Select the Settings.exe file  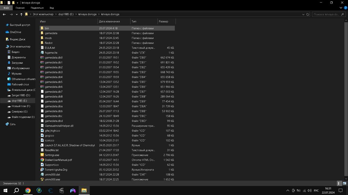click(52, 155)
